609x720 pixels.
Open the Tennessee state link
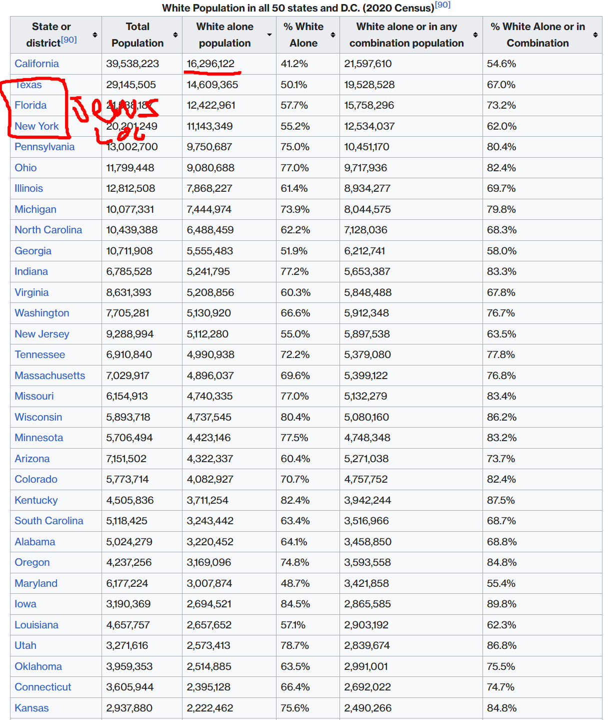[39, 354]
